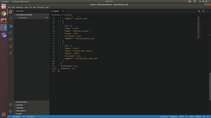Switch to the db.json editor tab

(56, 11)
